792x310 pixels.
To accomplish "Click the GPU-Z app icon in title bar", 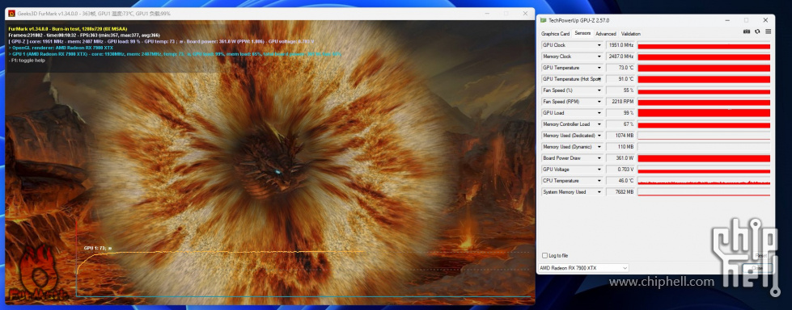I will 543,20.
